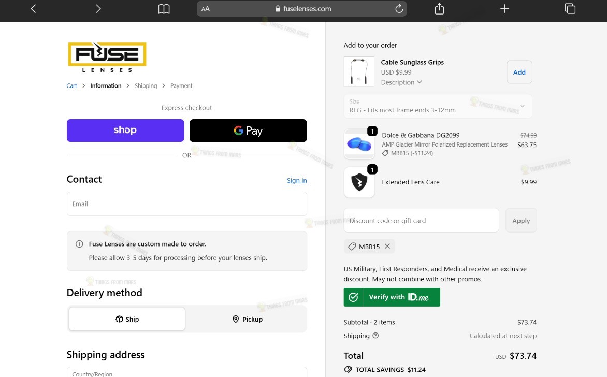Click the Verify with ID.me button
Viewport: 607px width, 377px height.
pos(392,297)
